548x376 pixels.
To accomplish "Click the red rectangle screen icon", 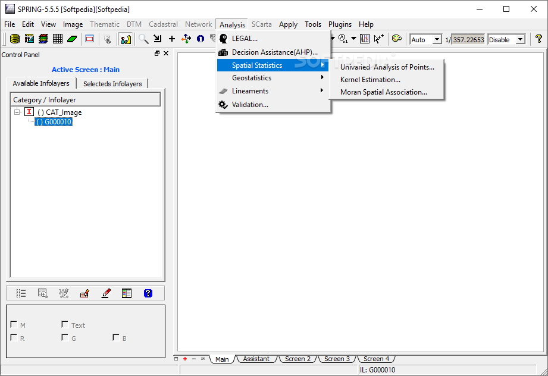I will coord(90,39).
